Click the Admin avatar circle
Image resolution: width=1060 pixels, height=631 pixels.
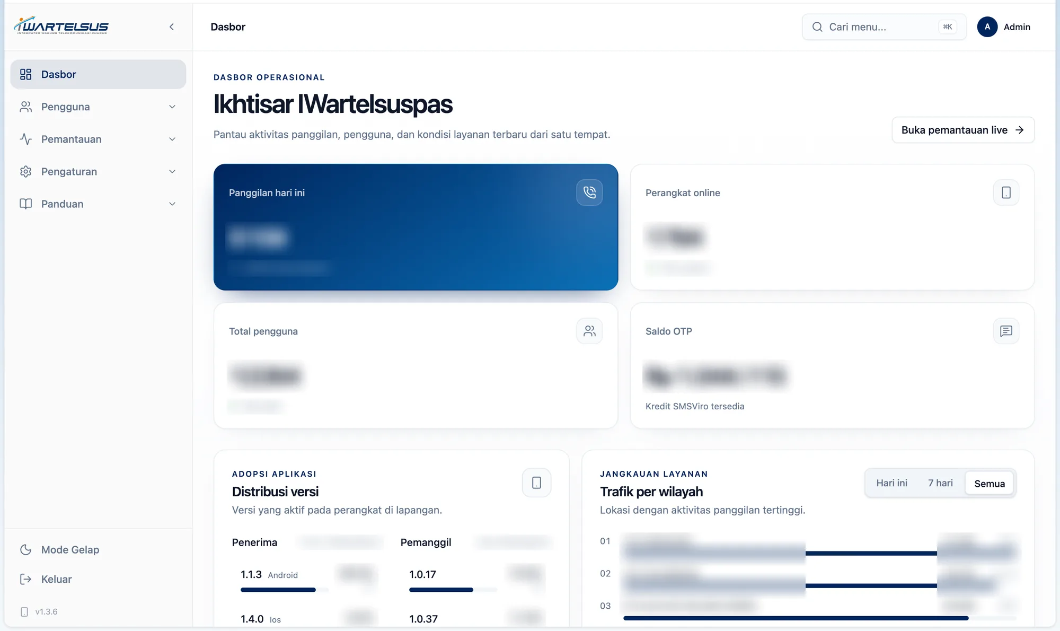pos(987,27)
